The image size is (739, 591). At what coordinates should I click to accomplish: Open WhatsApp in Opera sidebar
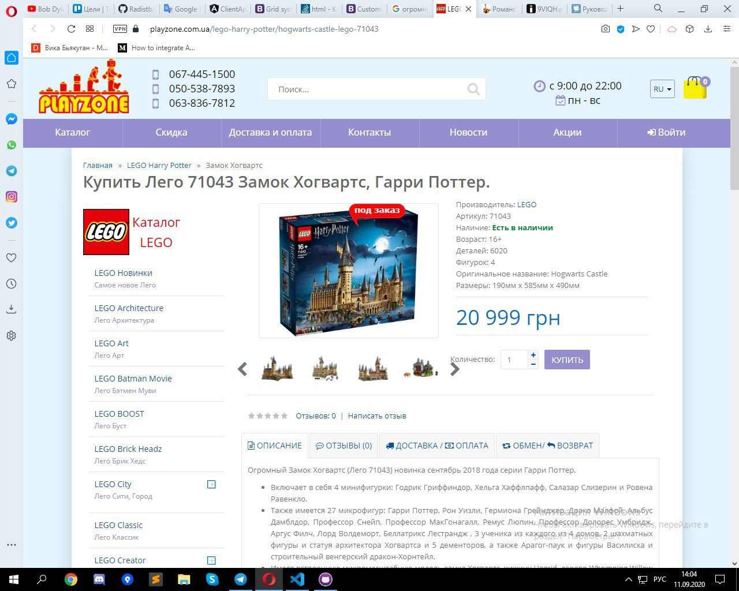coord(12,145)
